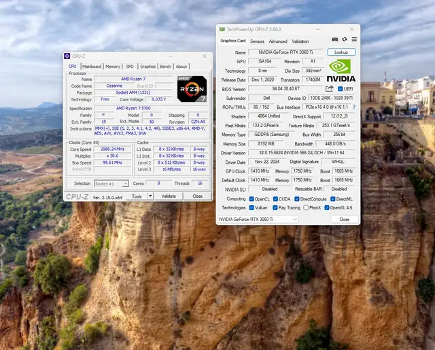Image resolution: width=435 pixels, height=350 pixels.
Task: Toggle the DirectML checkbox
Action: click(x=333, y=199)
